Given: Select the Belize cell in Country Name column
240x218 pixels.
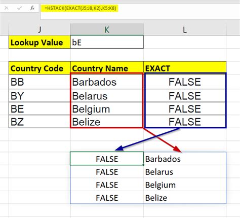Looking at the screenshot, I should click(x=107, y=122).
